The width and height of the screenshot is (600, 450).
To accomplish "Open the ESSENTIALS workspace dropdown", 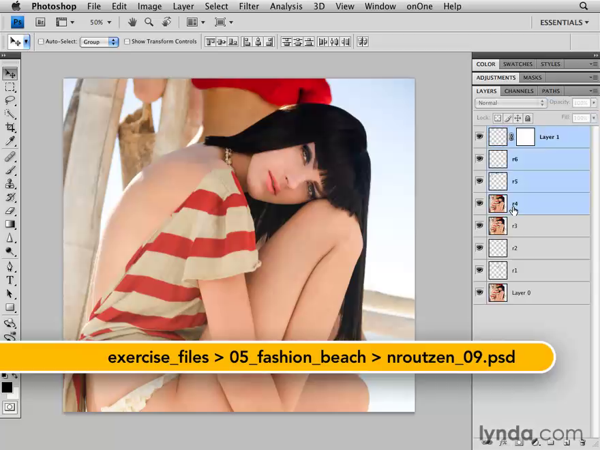I will click(x=564, y=22).
